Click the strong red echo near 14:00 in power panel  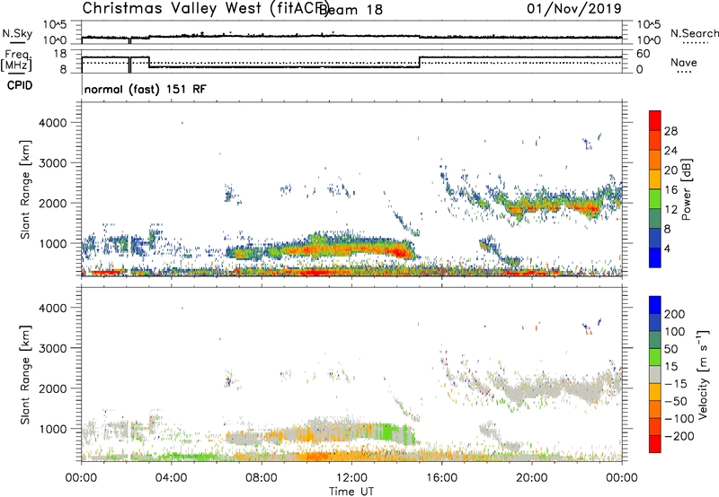tap(398, 251)
